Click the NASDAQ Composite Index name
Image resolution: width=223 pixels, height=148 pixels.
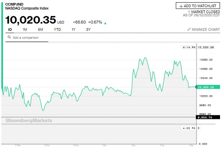[x=27, y=8]
